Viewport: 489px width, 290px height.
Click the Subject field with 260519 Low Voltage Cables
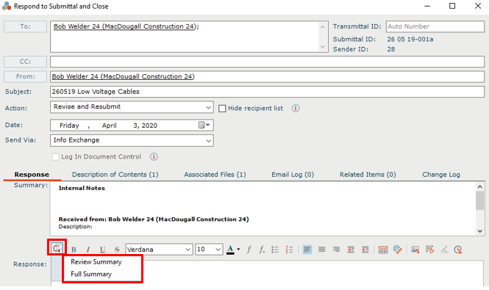click(x=267, y=92)
